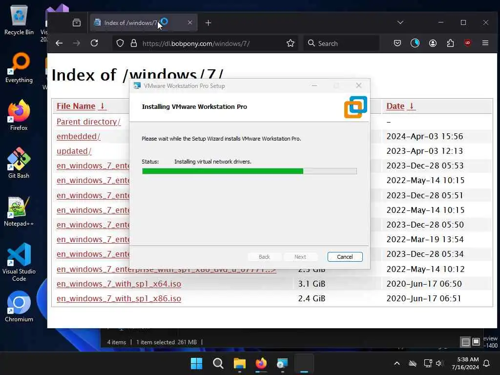The width and height of the screenshot is (500, 375).
Task: Open volume speaker tray icon
Action: [439, 363]
